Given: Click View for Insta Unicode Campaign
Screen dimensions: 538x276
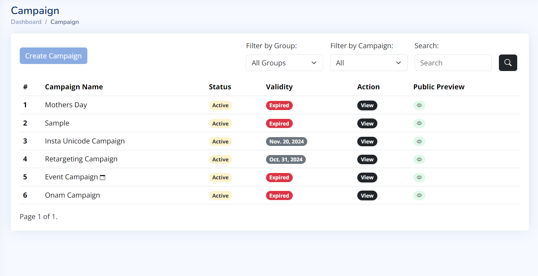Looking at the screenshot, I should point(367,141).
